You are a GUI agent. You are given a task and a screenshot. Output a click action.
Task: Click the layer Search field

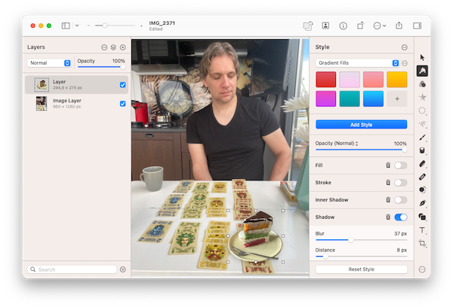tap(72, 269)
